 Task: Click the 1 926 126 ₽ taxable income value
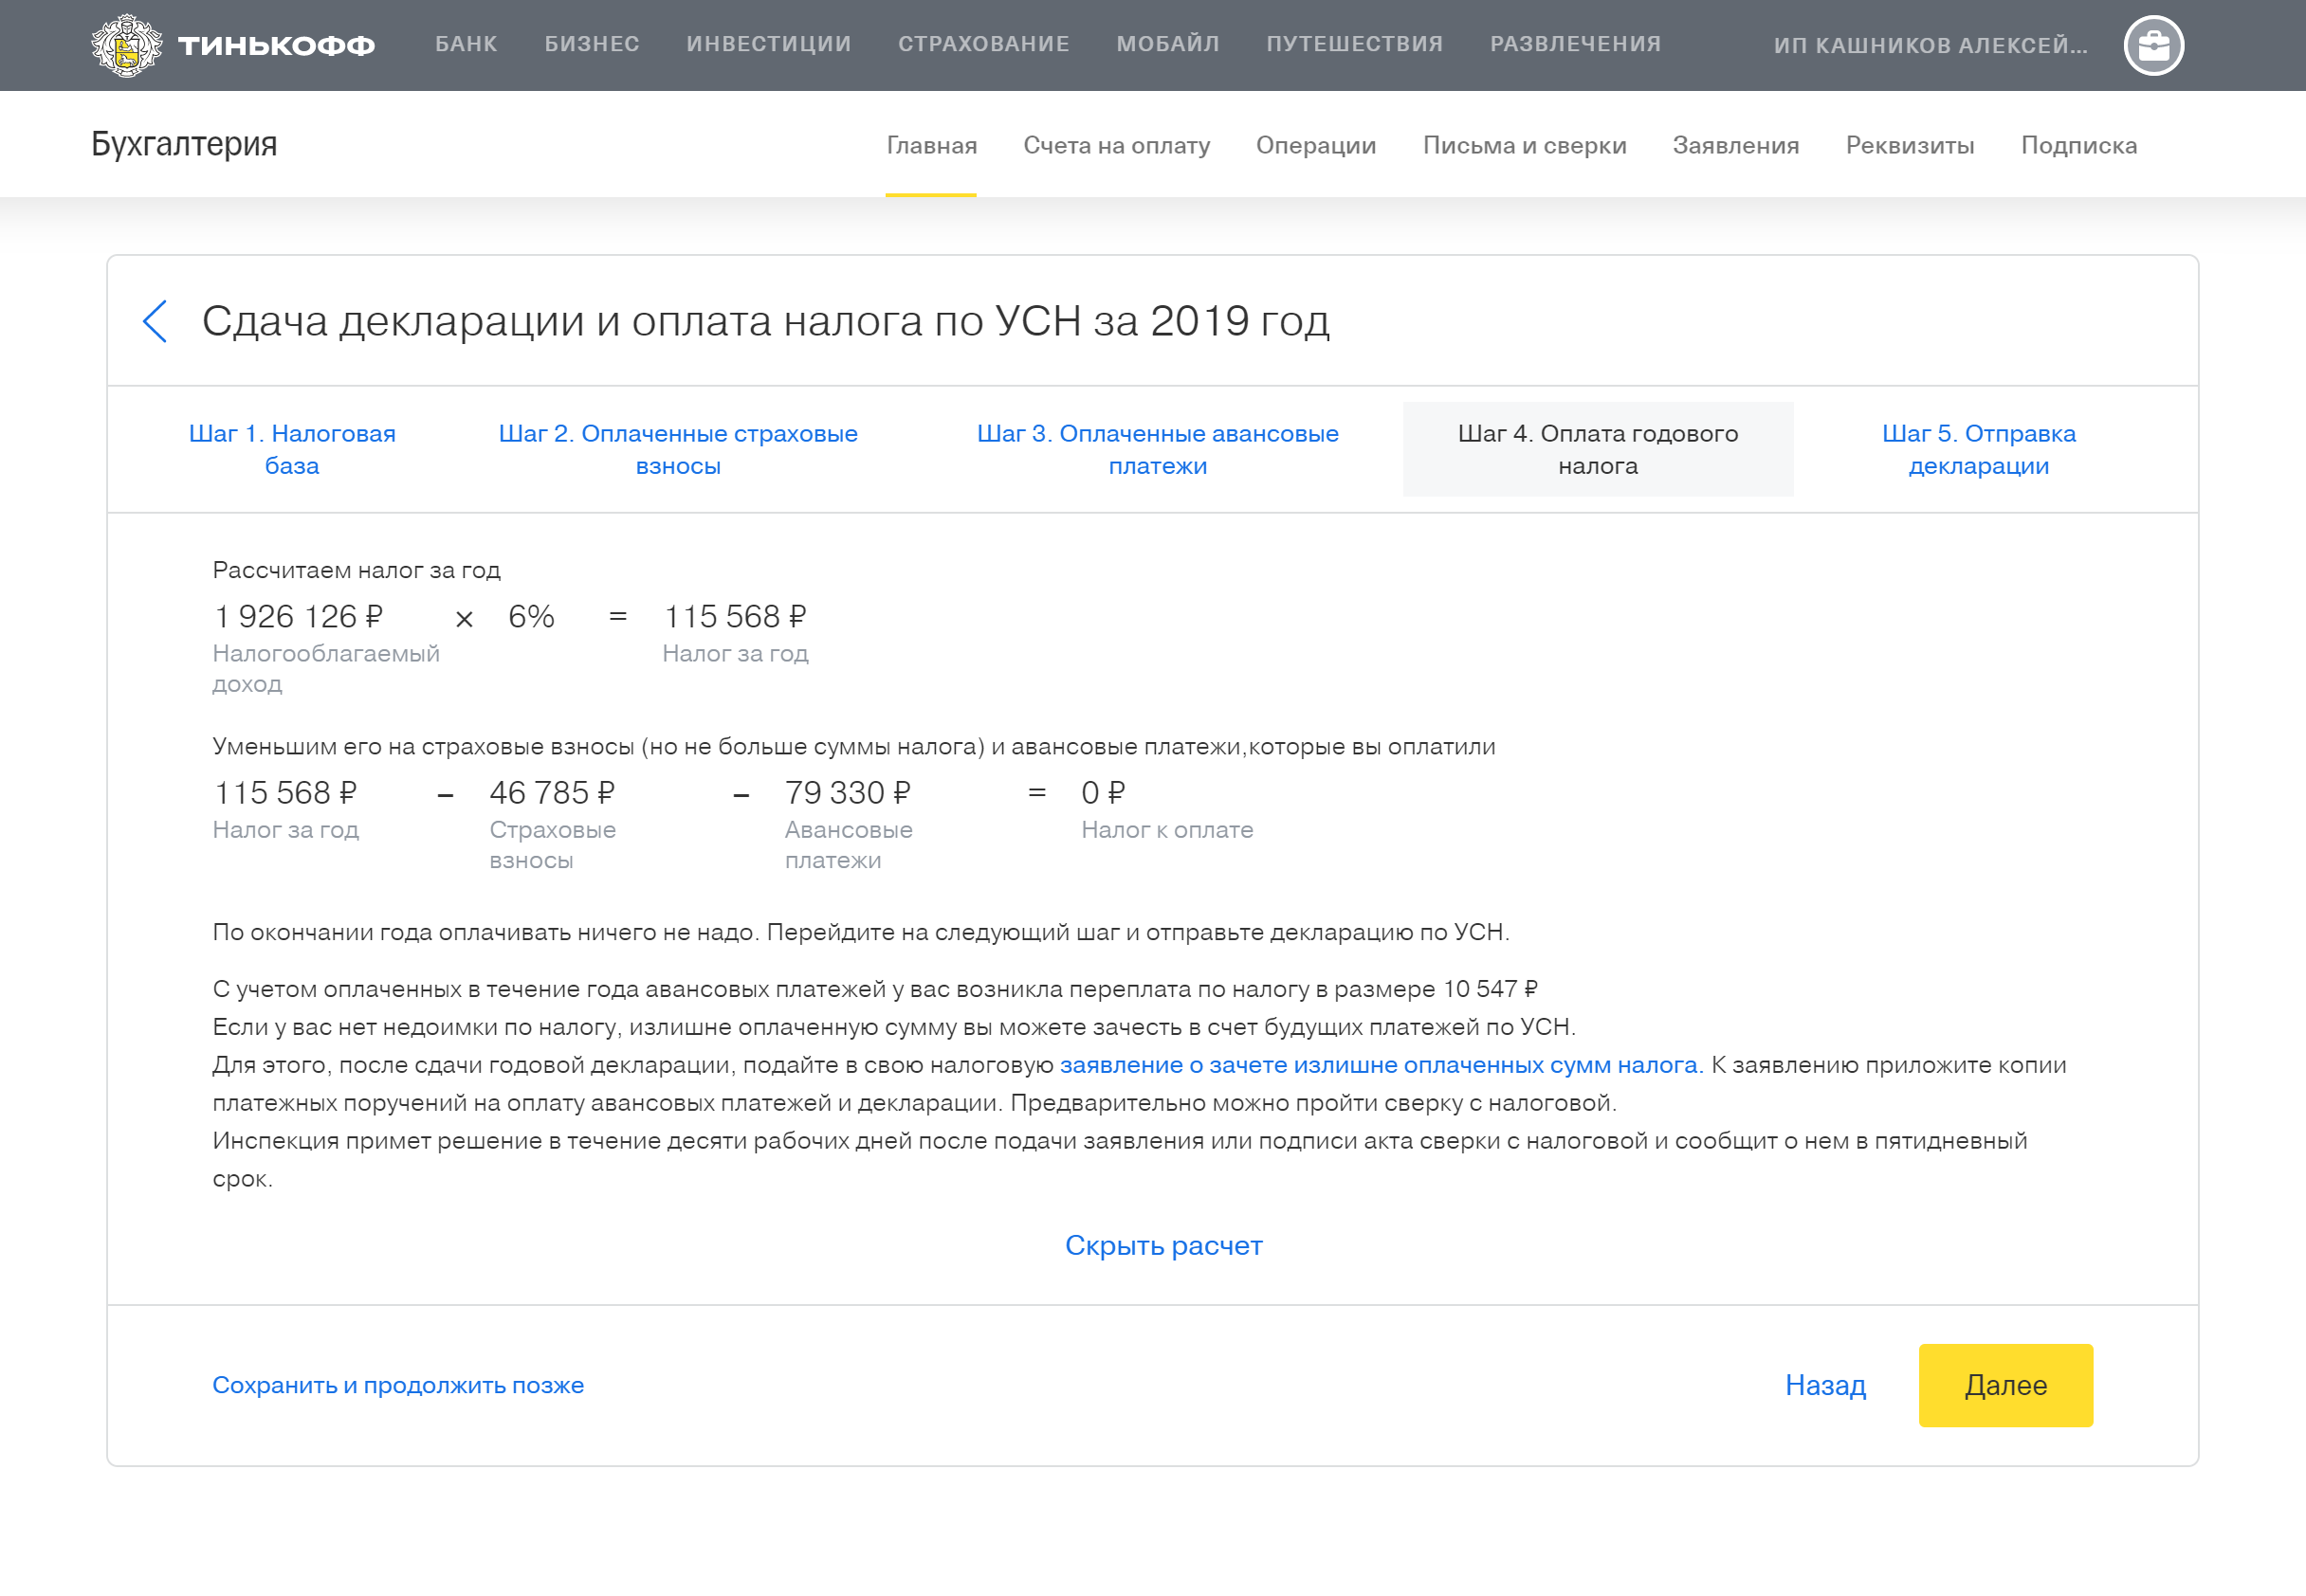[298, 616]
